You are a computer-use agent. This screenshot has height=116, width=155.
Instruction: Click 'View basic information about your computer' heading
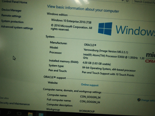click(x=83, y=9)
